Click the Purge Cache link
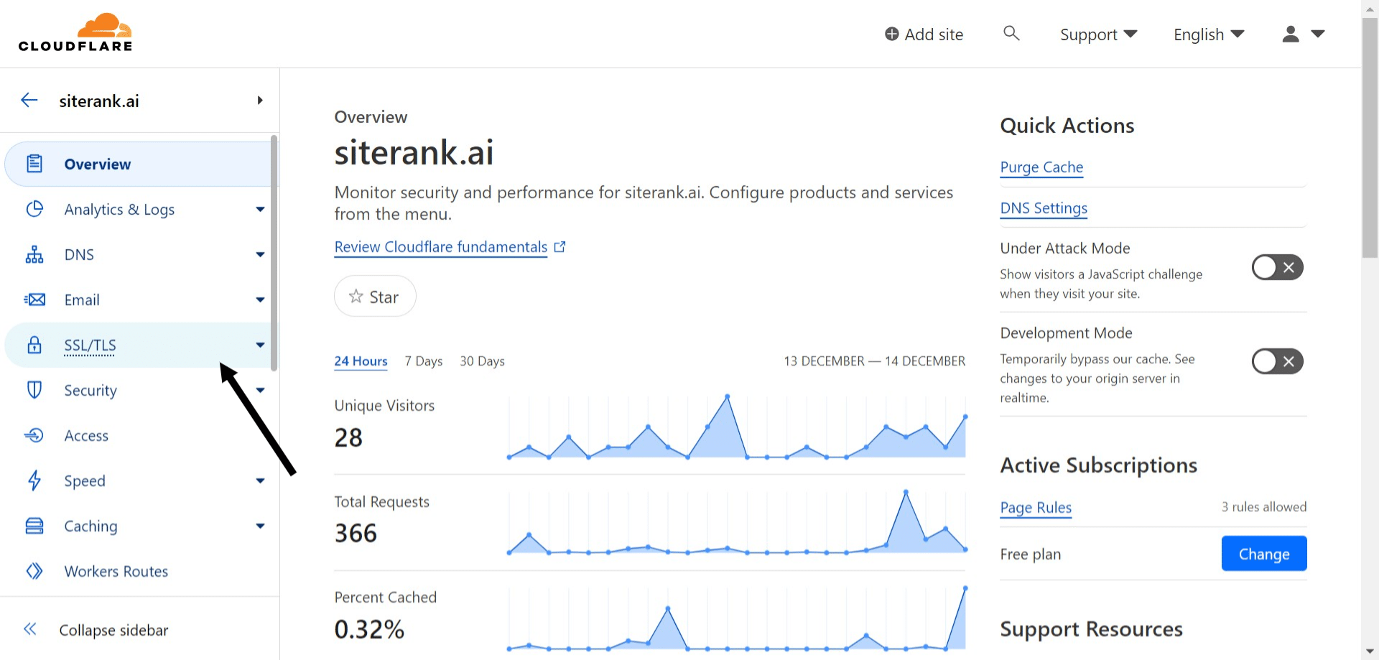Viewport: 1379px width, 660px height. pyautogui.click(x=1041, y=167)
